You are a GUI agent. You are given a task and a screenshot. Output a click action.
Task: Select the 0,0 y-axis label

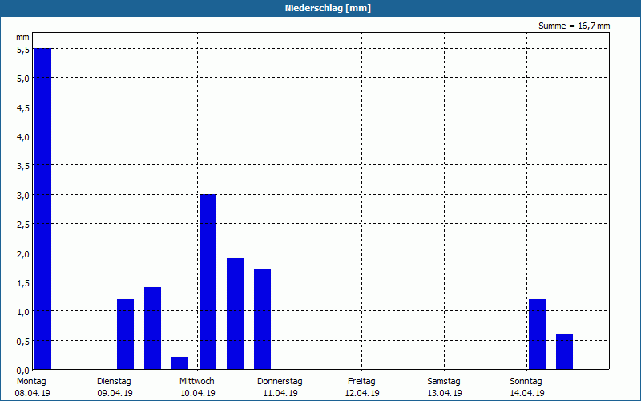pyautogui.click(x=23, y=371)
